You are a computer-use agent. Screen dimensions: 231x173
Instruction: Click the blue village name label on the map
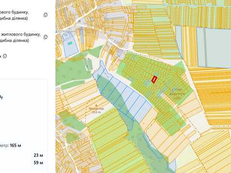[66, 31]
